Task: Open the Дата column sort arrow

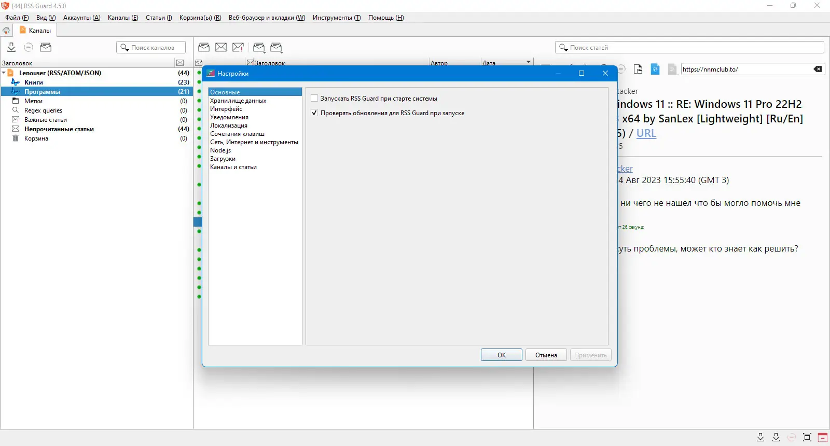Action: 529,62
